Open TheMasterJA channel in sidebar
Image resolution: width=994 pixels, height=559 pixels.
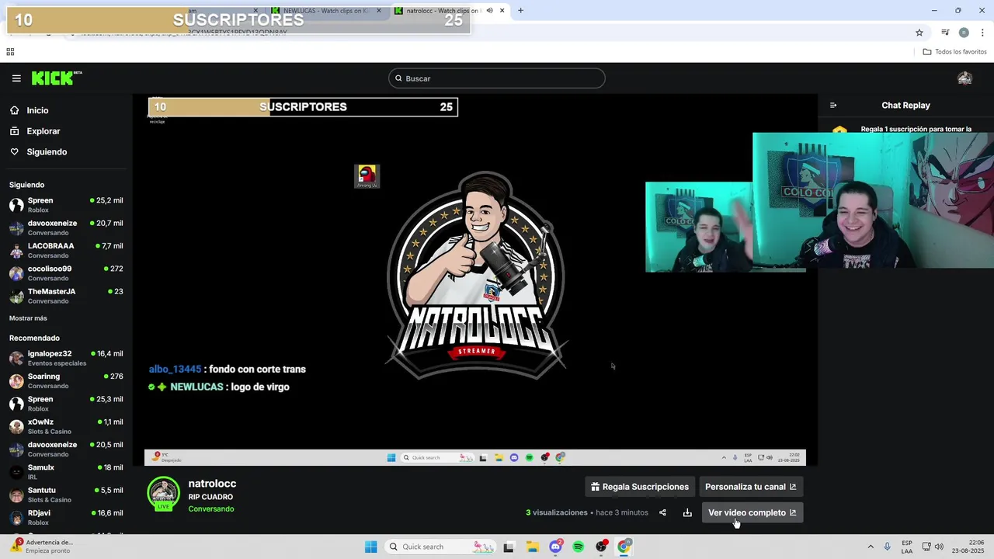tap(66, 296)
